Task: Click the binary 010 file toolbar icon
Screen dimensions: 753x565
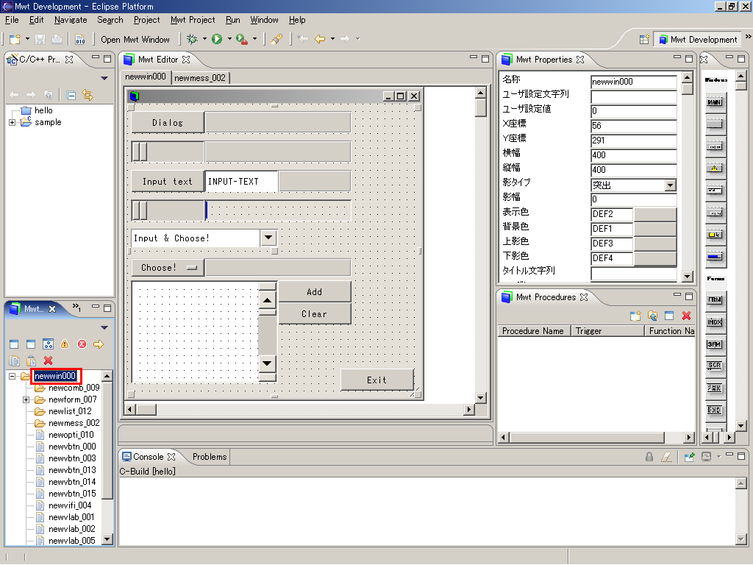Action: click(x=79, y=39)
